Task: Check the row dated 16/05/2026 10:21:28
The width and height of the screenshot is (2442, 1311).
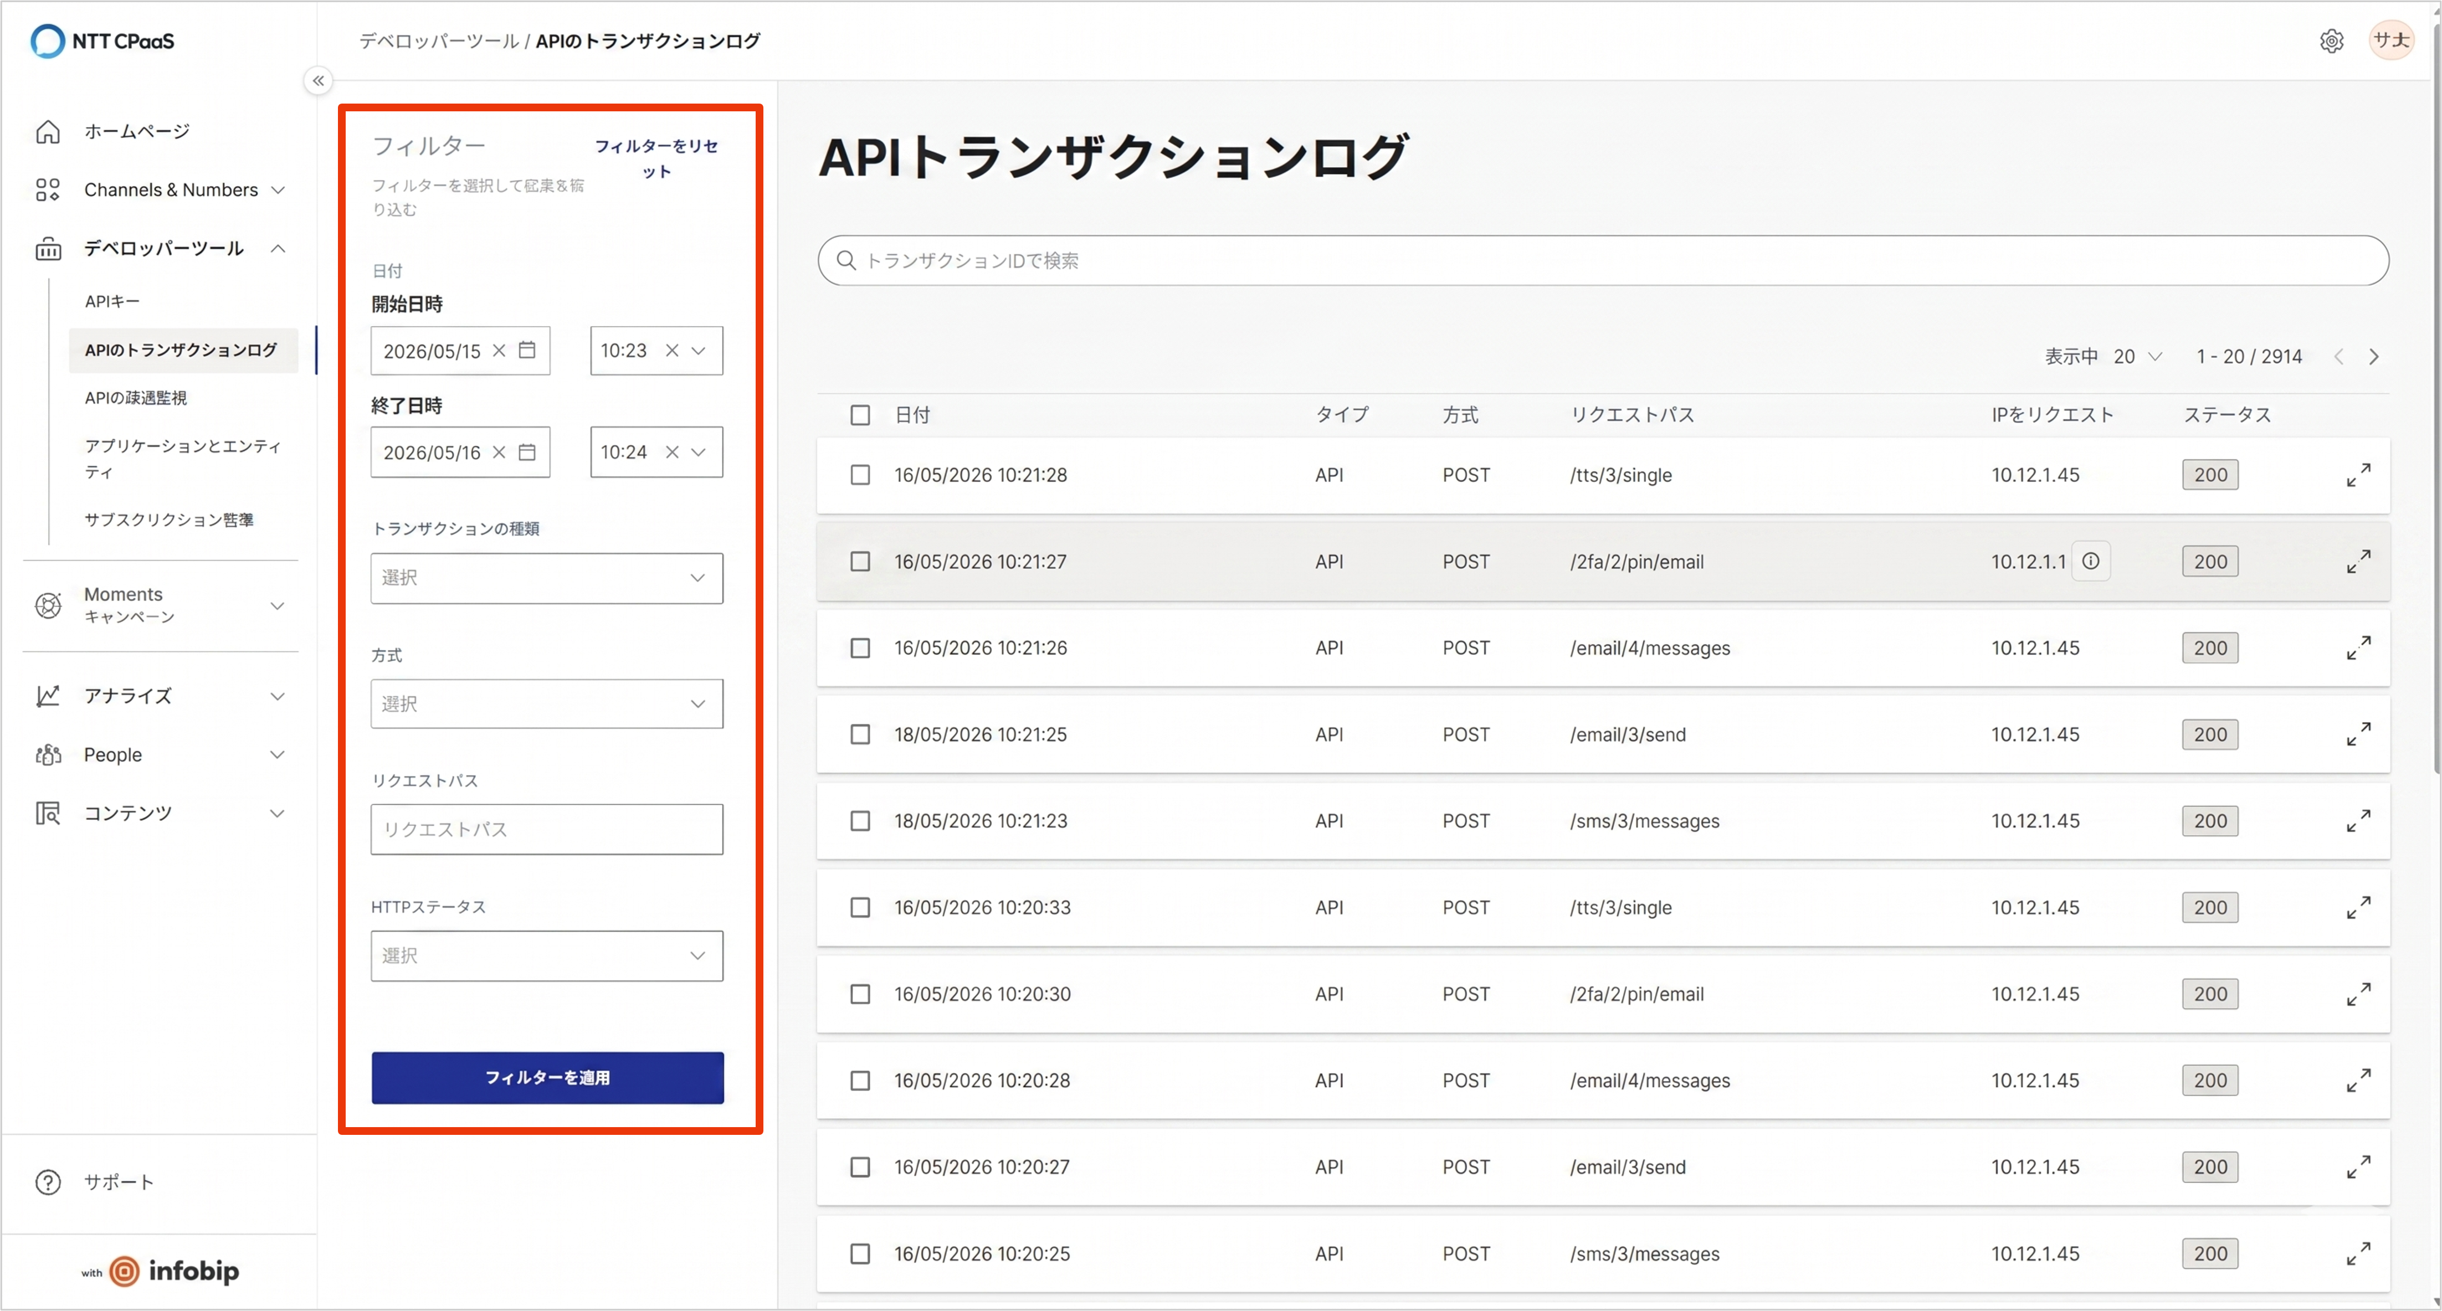Action: point(860,475)
